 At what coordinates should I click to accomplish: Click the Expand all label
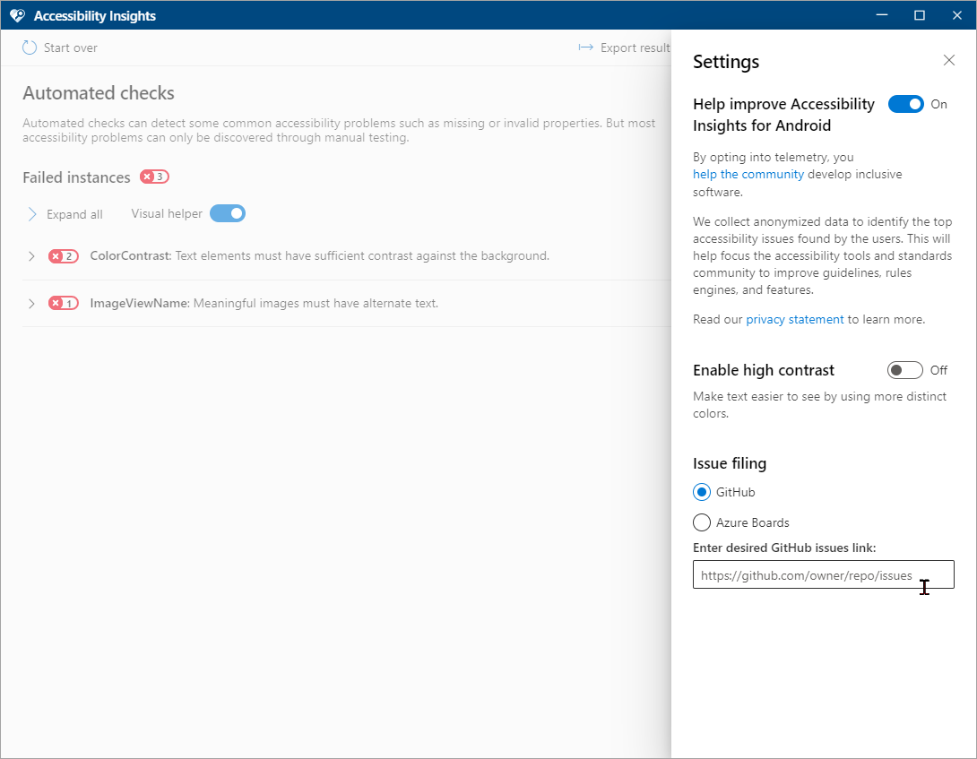click(x=74, y=214)
